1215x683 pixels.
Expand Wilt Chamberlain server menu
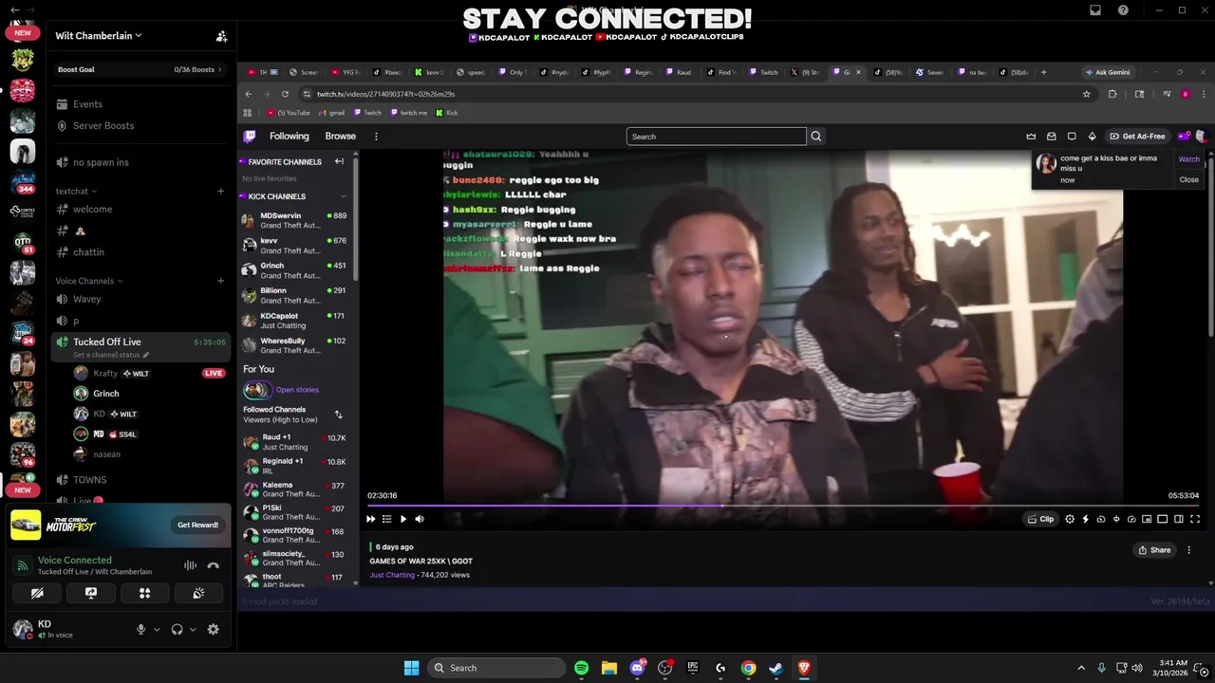tap(99, 36)
